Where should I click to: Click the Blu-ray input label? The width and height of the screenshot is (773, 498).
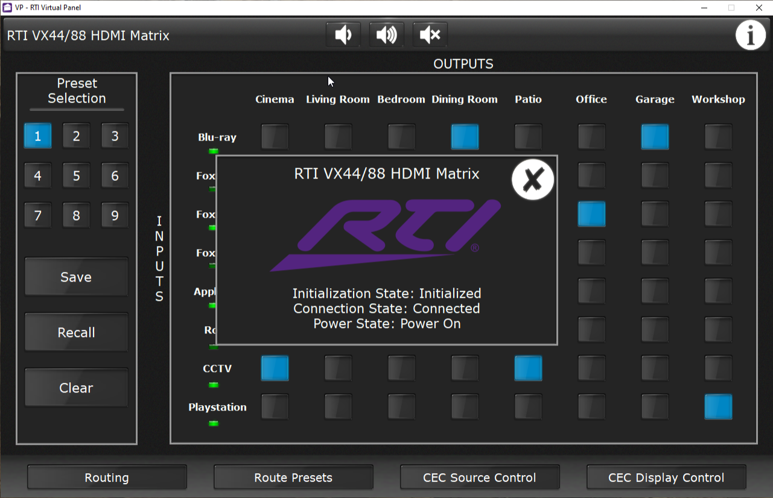217,137
